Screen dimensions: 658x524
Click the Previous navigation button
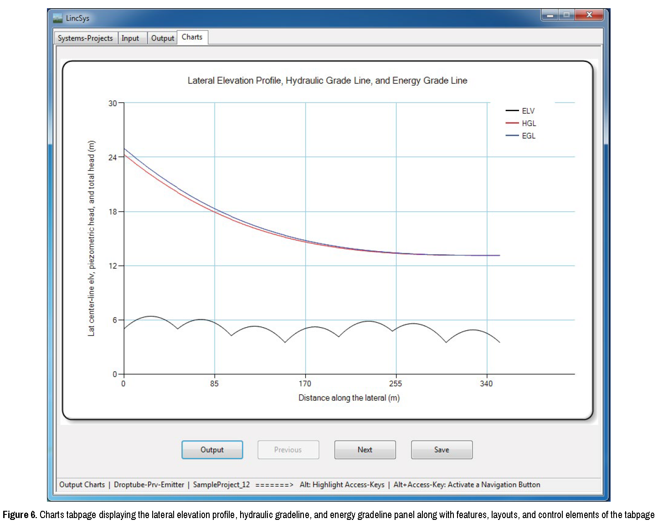(288, 450)
